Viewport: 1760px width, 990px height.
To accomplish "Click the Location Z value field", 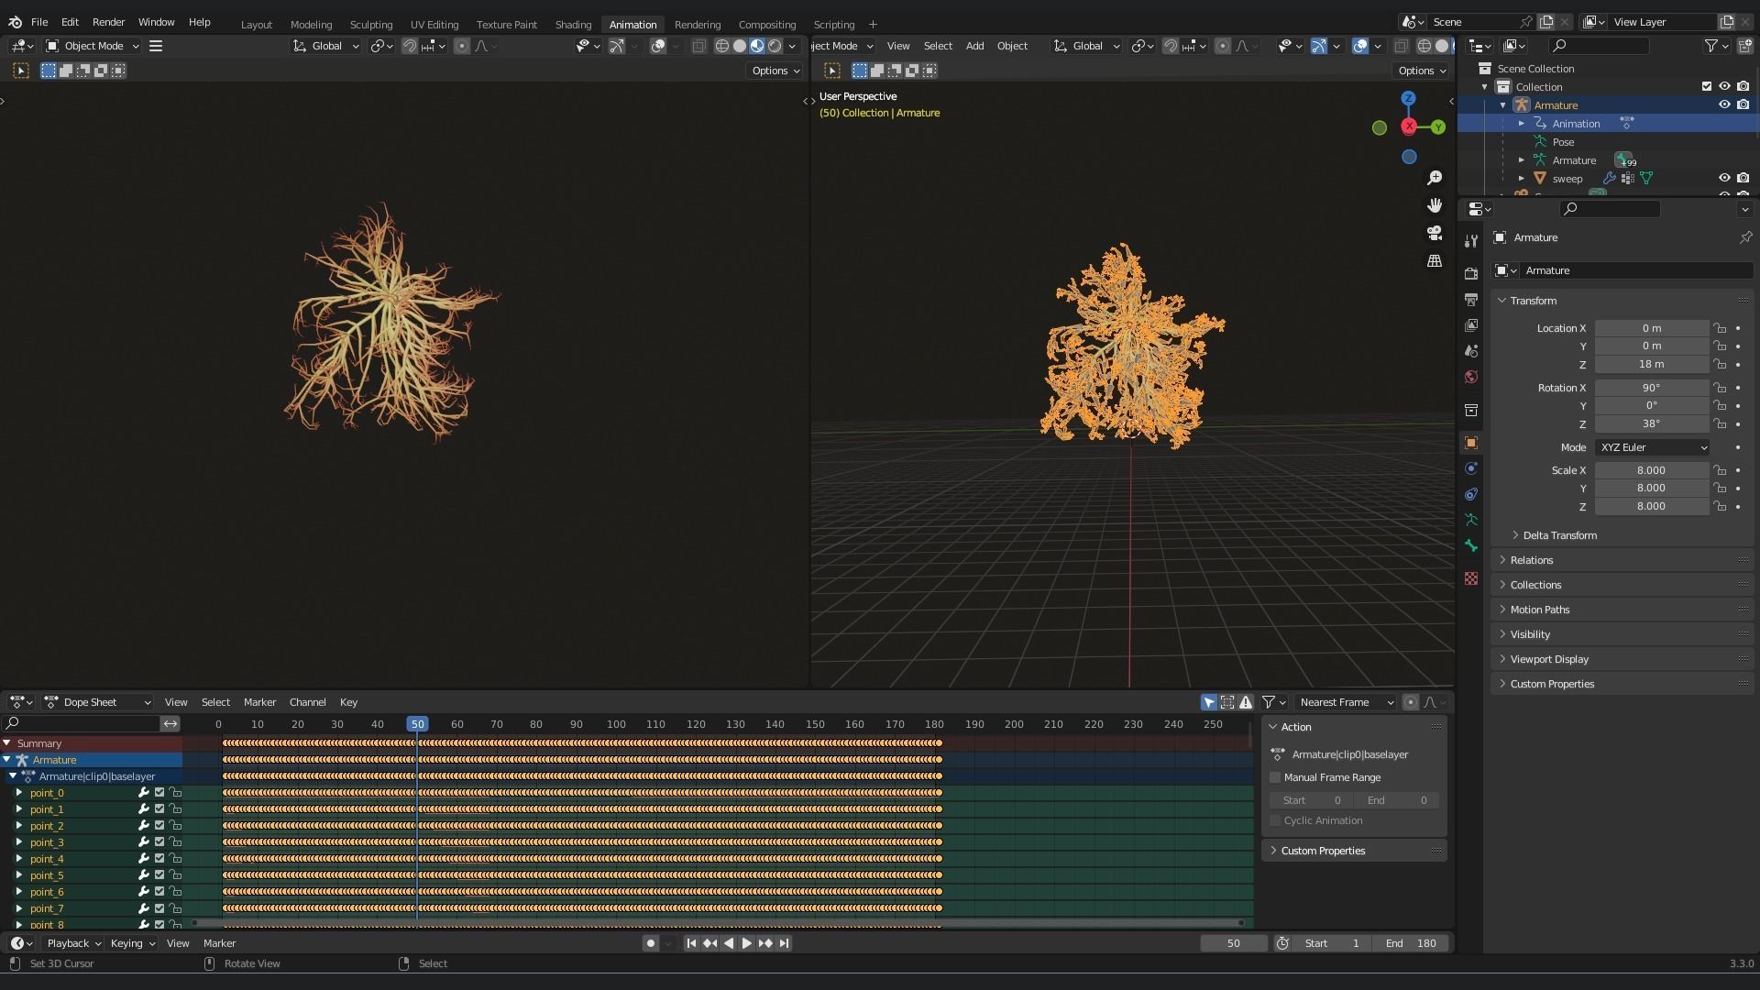I will 1651,364.
